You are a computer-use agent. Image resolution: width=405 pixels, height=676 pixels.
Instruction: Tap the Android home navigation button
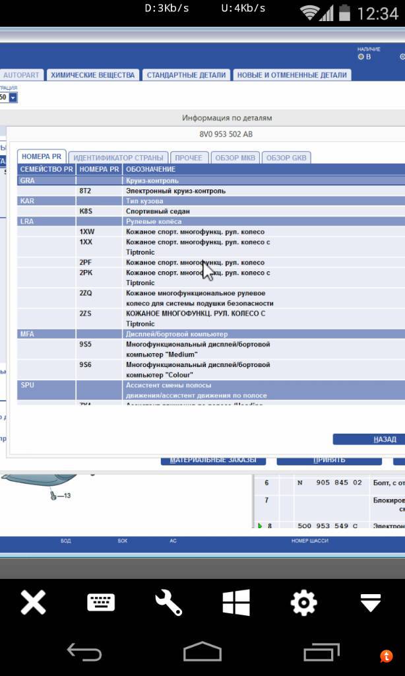[202, 652]
